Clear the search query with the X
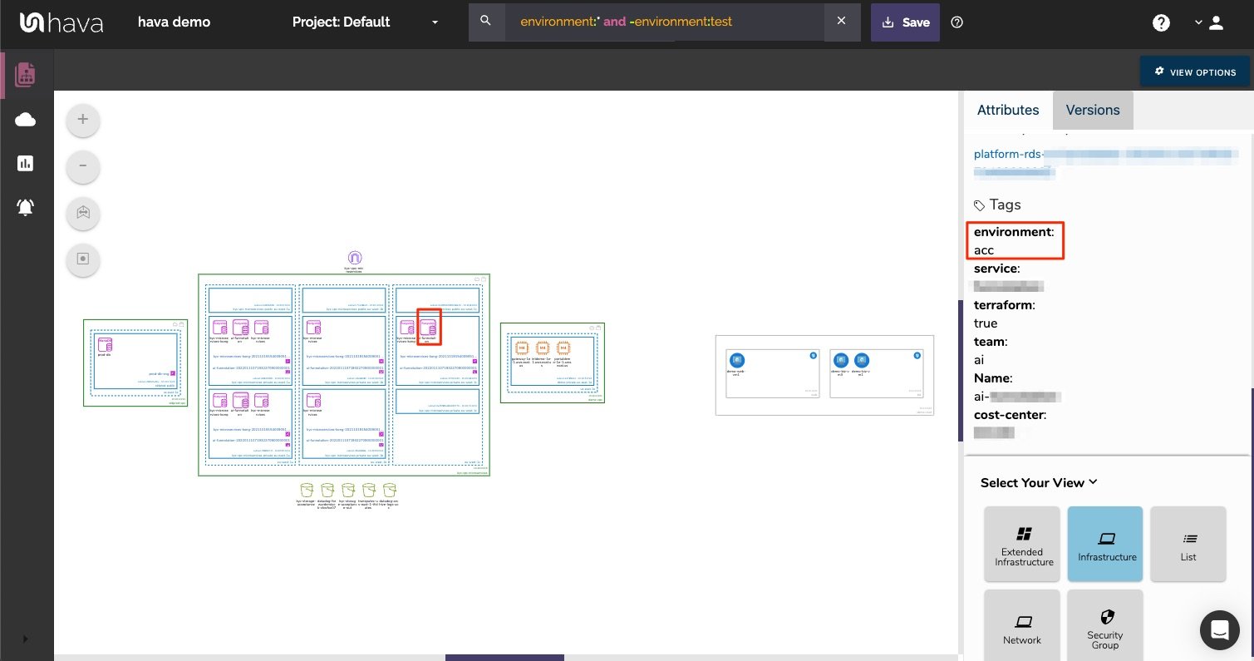 pos(842,22)
